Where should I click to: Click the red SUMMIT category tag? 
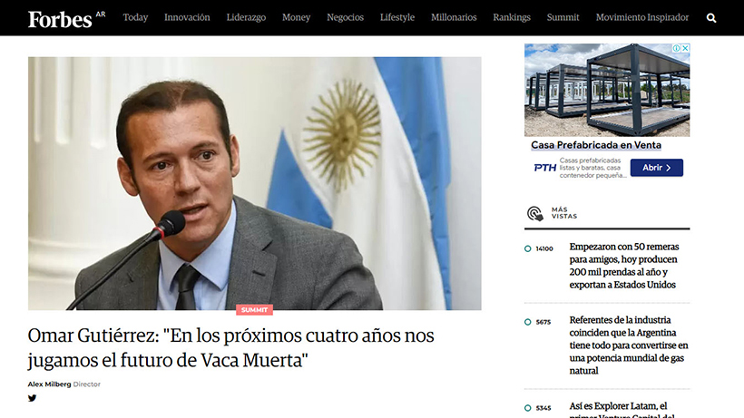254,310
